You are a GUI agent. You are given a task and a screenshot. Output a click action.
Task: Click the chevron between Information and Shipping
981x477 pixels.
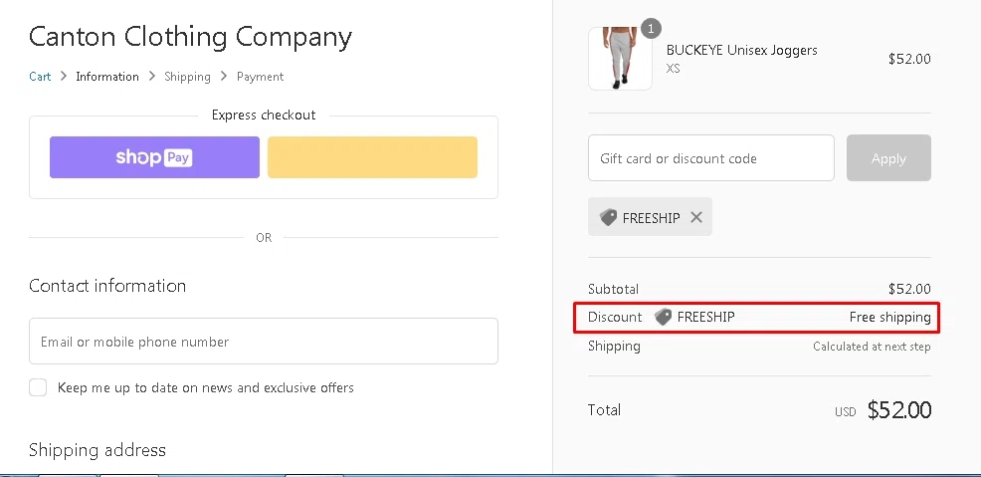click(151, 77)
